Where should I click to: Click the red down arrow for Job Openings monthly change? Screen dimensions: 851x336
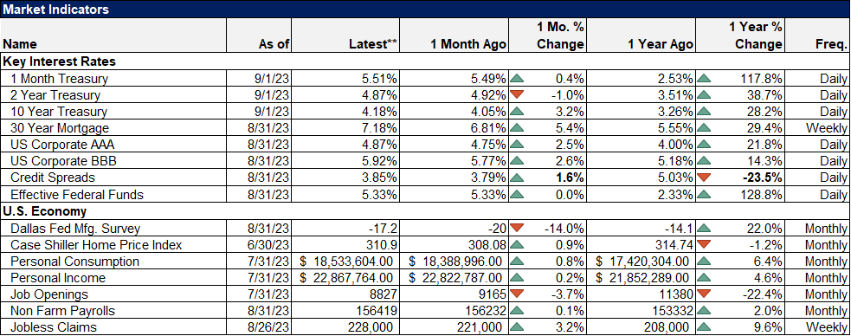(x=517, y=294)
